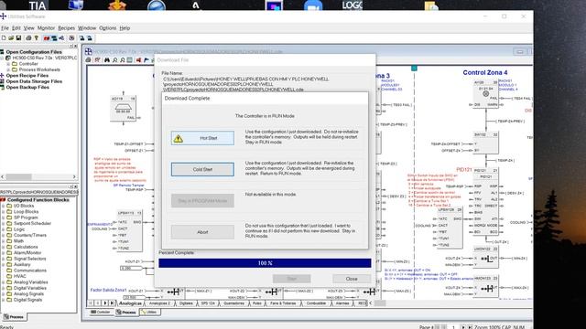Click the binoculars find icon in worksheet toolbar

[x=107, y=60]
